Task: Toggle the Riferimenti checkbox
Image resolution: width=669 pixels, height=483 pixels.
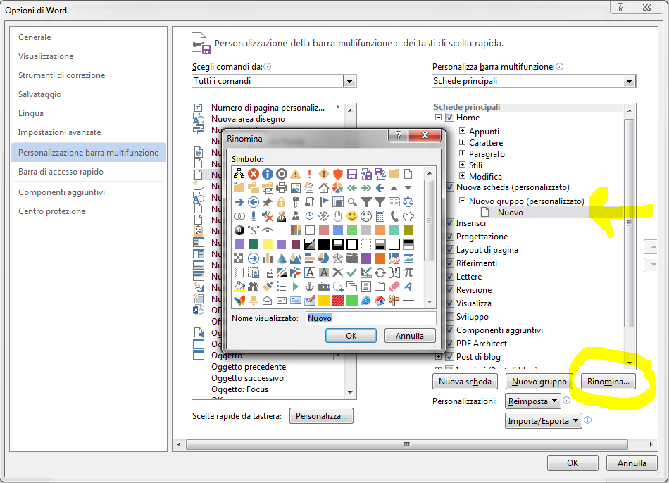Action: pos(449,263)
